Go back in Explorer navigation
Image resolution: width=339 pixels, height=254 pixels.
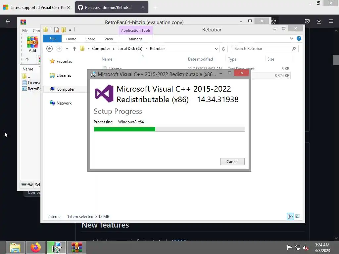click(x=50, y=49)
